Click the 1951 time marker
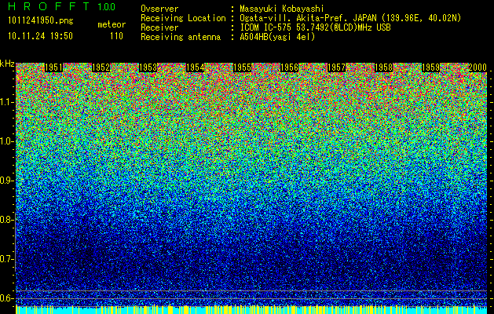 53,68
